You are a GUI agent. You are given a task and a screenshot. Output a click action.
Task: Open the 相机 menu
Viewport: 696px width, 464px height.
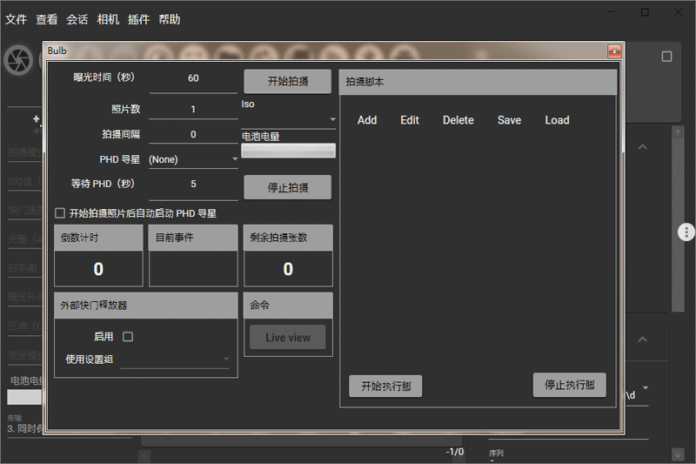(108, 19)
